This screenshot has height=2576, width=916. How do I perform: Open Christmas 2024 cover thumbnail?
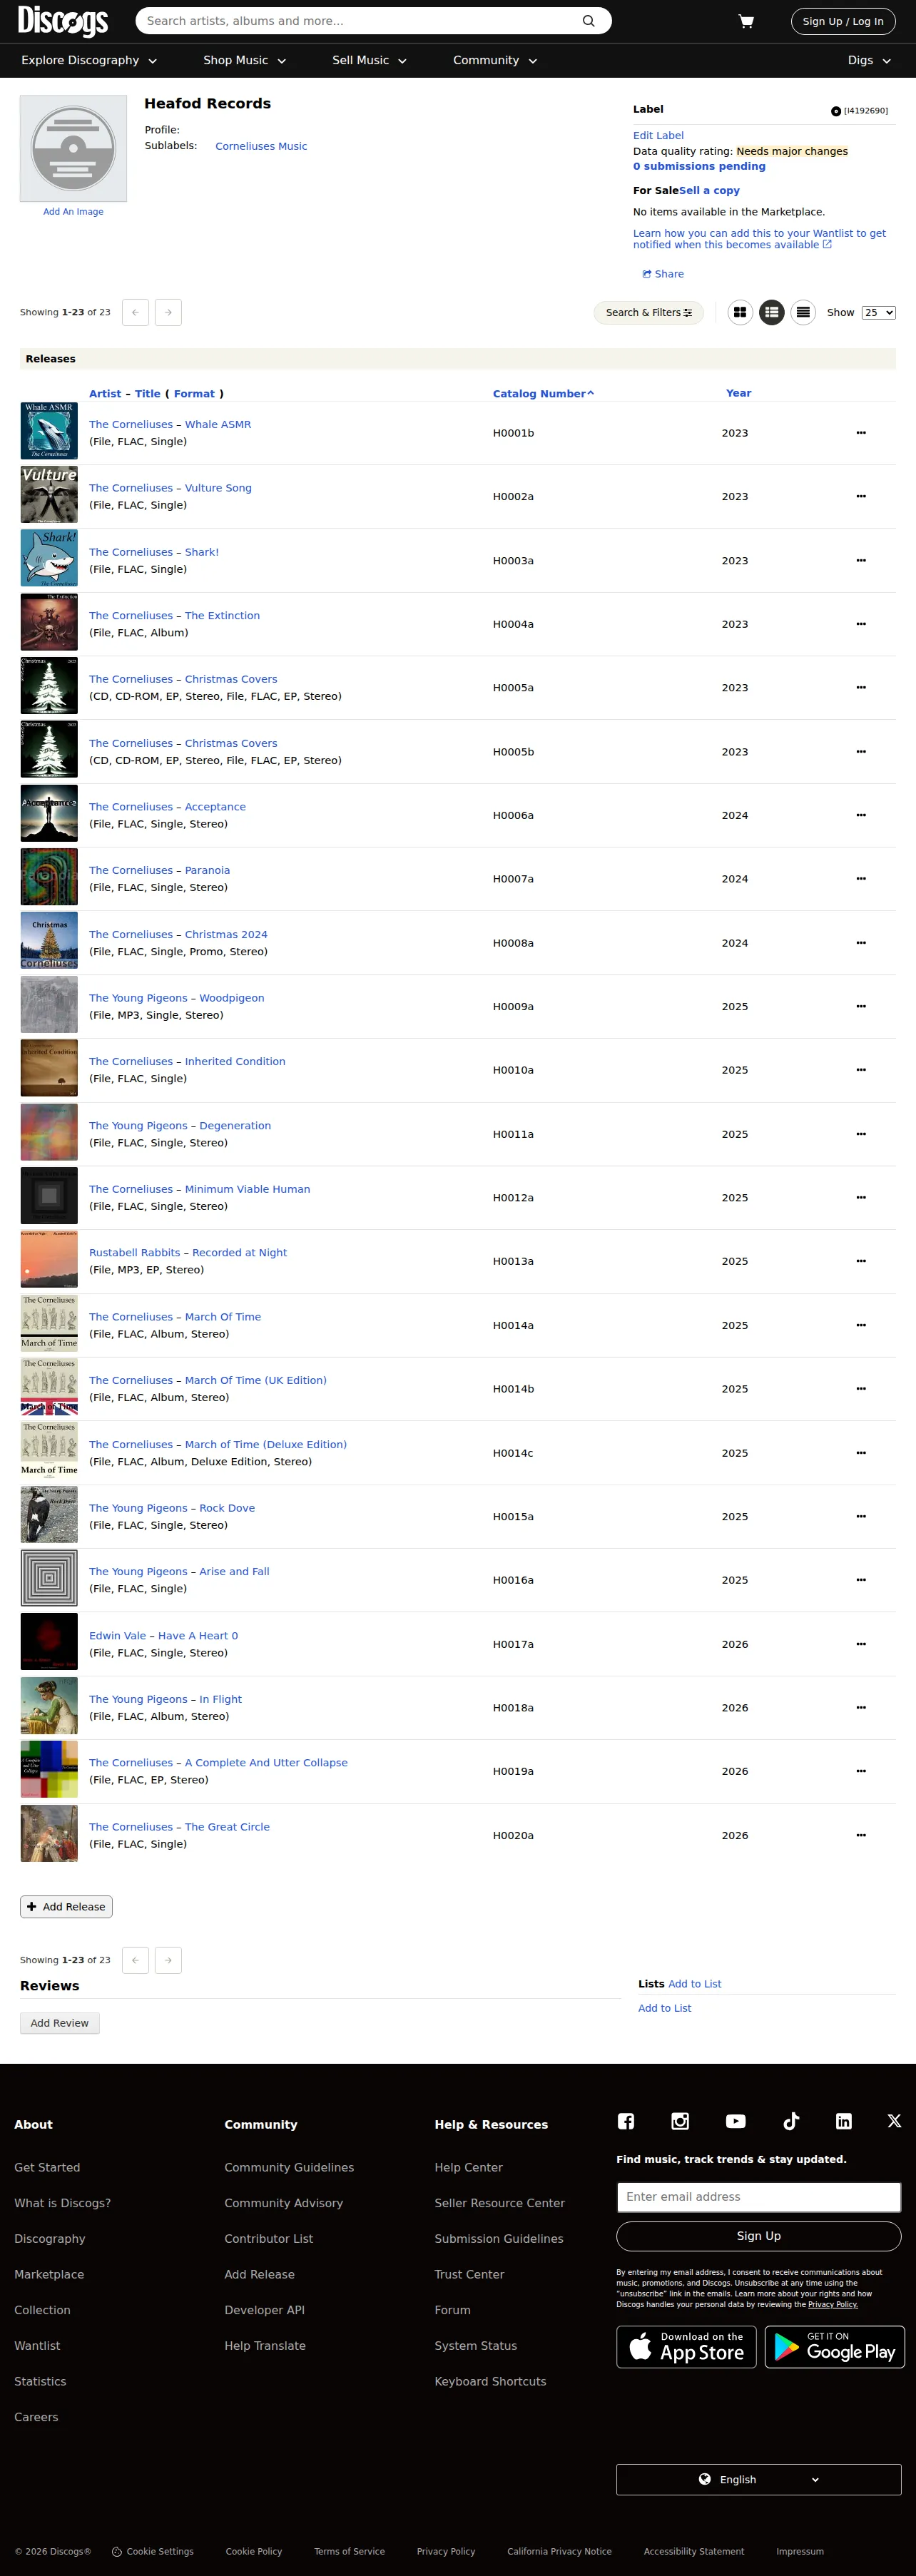pos(49,941)
